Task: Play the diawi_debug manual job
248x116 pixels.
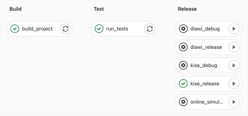Action: coord(234,29)
